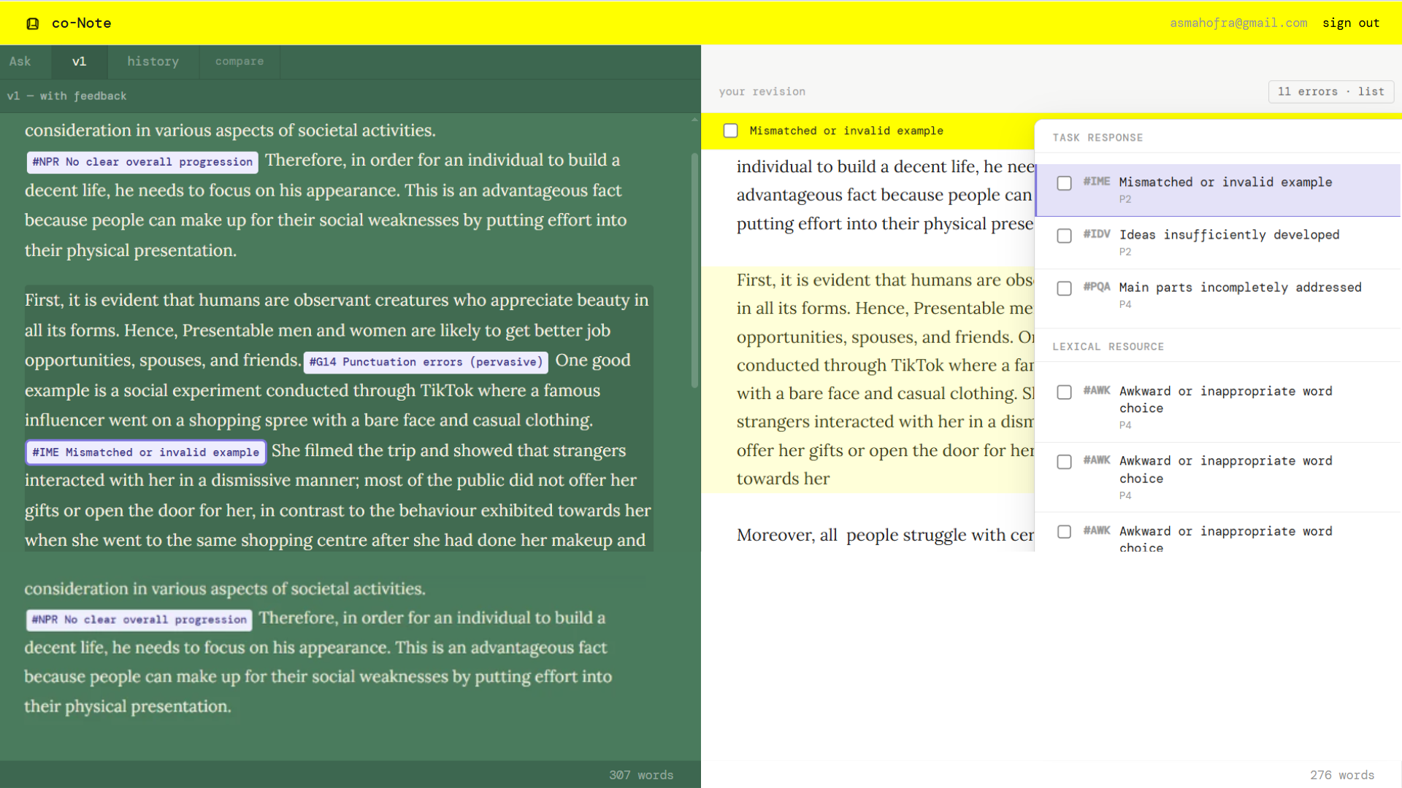Image resolution: width=1402 pixels, height=788 pixels.
Task: Click the LEXICAL RESOURCE section heading
Action: tap(1108, 347)
